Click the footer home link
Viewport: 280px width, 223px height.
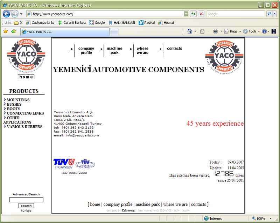[x=95, y=204]
